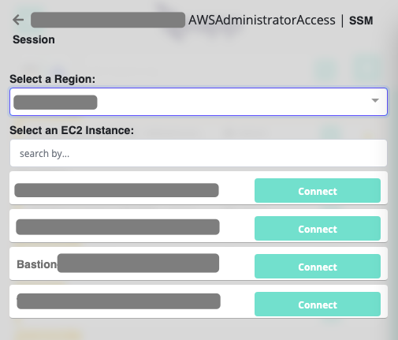Click the selected region value in dropdown

pos(55,103)
